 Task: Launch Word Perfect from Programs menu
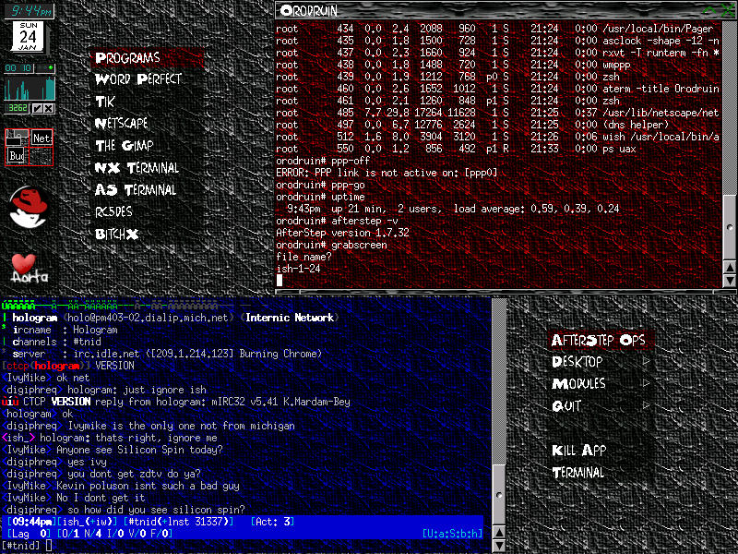[x=138, y=79]
